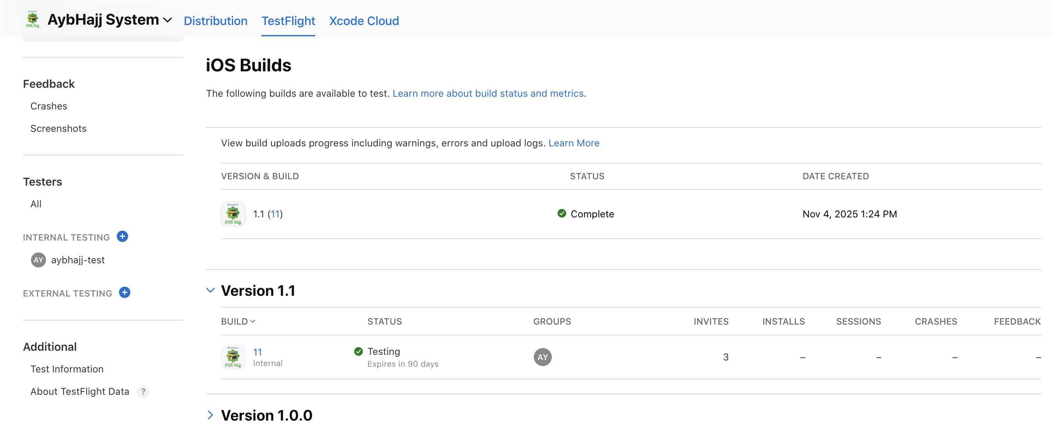Click the green Complete status checkmark

point(562,213)
